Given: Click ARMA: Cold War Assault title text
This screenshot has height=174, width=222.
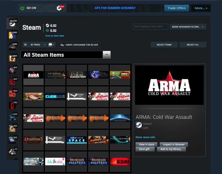Looking at the screenshot, I should pyautogui.click(x=164, y=117).
